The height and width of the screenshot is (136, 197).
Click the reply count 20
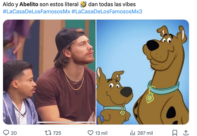[x=14, y=133]
